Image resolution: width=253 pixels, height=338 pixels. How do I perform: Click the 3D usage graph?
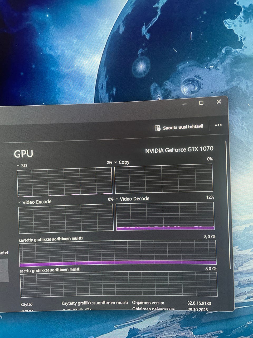pyautogui.click(x=65, y=182)
